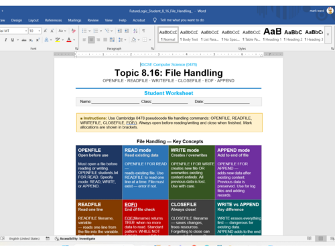Apply yellow text highlight color
This screenshot has height=251, width=335.
click(x=58, y=40)
